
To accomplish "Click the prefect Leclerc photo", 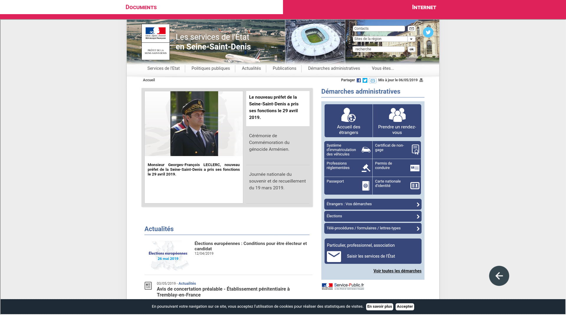I will pos(194,124).
